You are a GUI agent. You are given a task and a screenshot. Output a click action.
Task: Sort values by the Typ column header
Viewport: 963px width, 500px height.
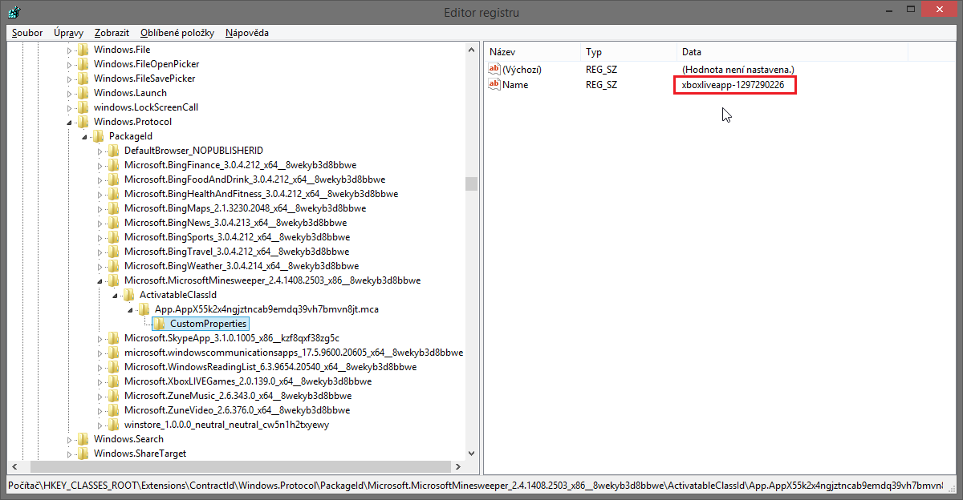click(628, 52)
